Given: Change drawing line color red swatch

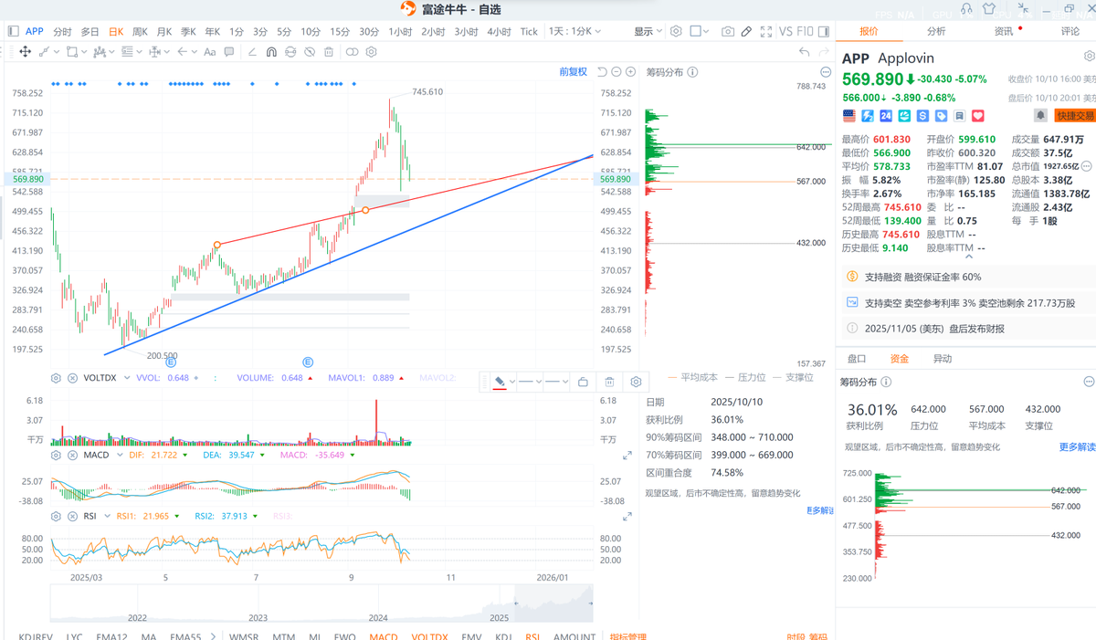Looking at the screenshot, I should pyautogui.click(x=500, y=382).
